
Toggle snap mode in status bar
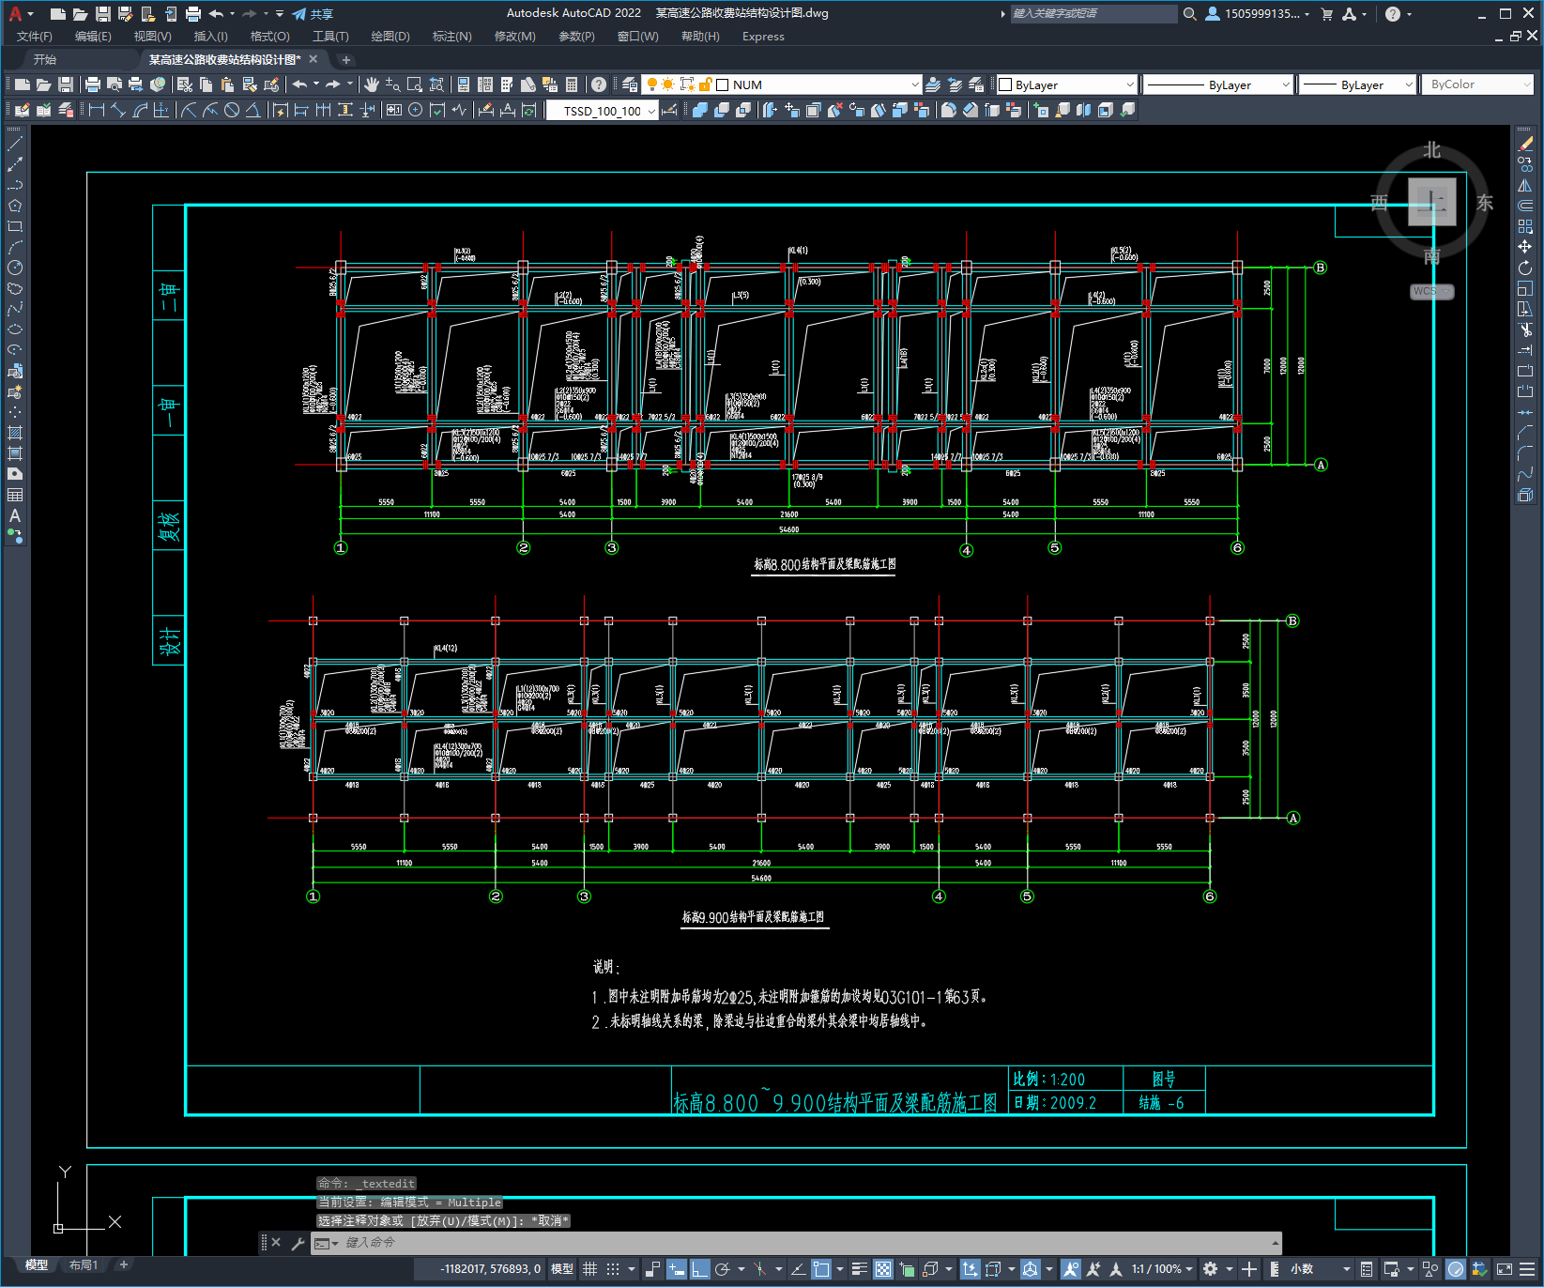613,1269
